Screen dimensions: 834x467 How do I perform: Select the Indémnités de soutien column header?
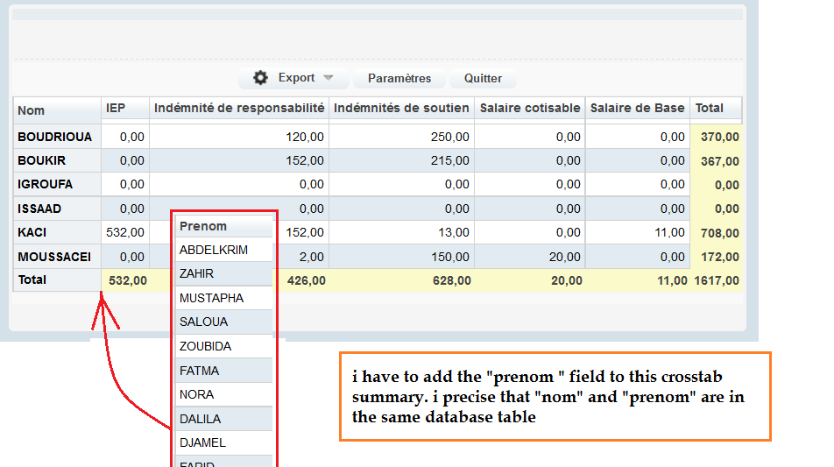pos(401,108)
